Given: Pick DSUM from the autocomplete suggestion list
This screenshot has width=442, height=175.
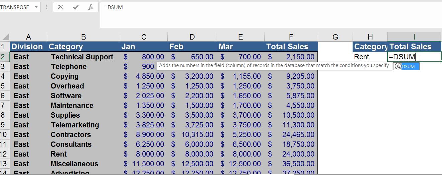Looking at the screenshot, I should click(406, 66).
